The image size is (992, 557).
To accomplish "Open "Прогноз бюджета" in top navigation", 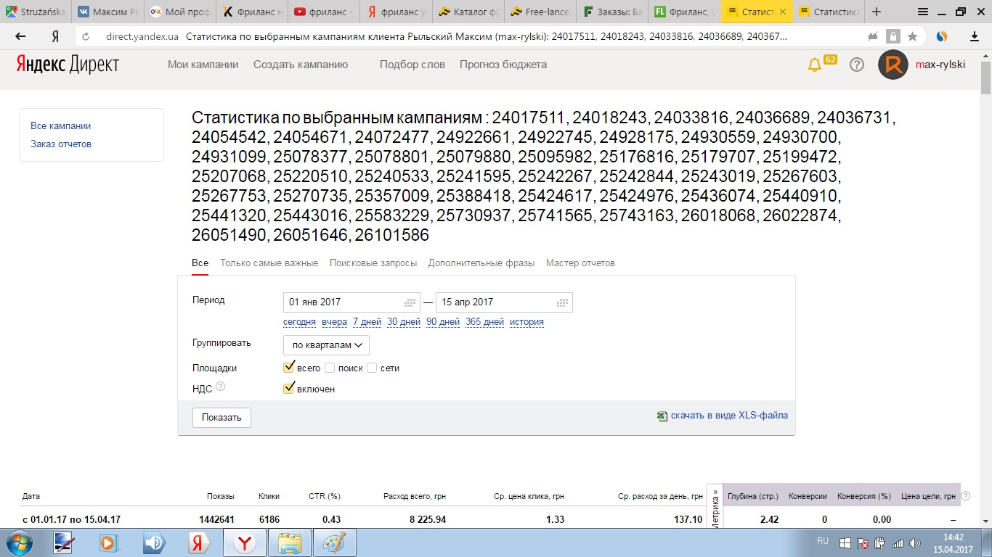I will [x=503, y=65].
